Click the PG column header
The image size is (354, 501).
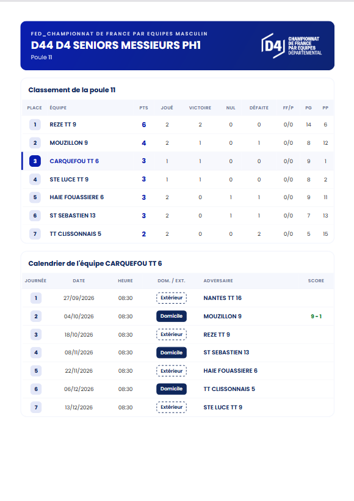(x=308, y=108)
